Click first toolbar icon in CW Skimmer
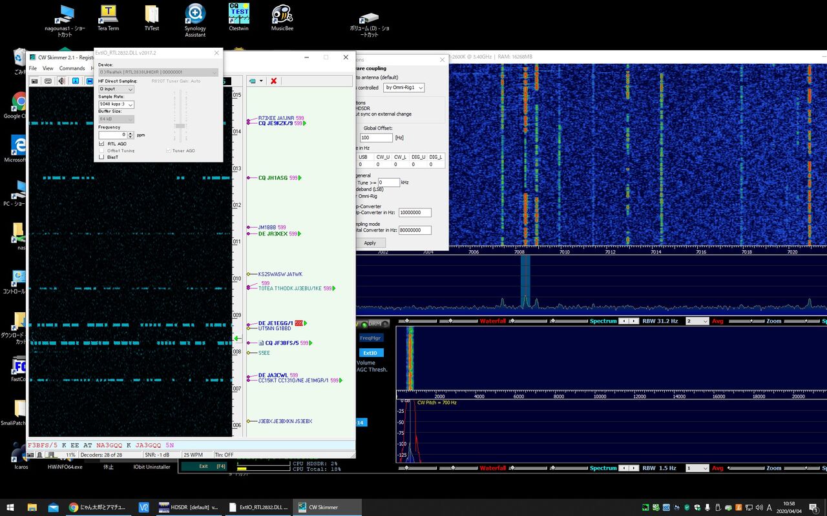Viewport: 827px width, 516px height. coord(34,81)
